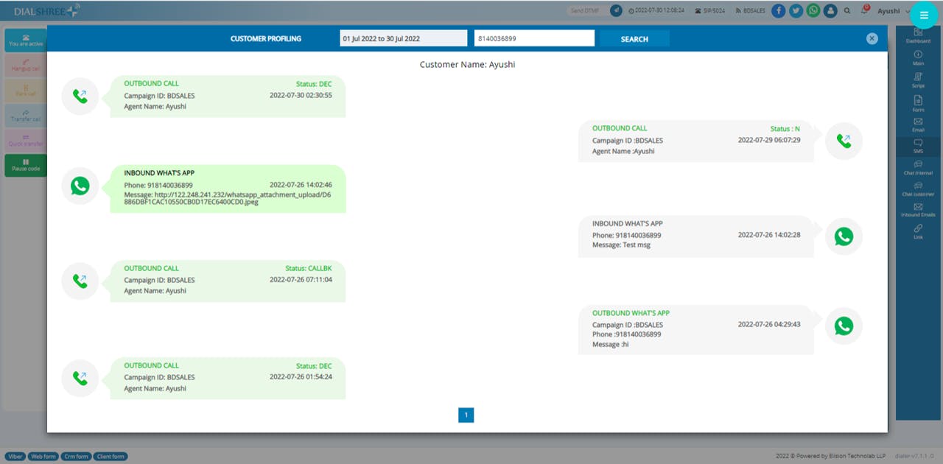943x464 pixels.
Task: Click the Pause code button
Action: click(x=26, y=165)
